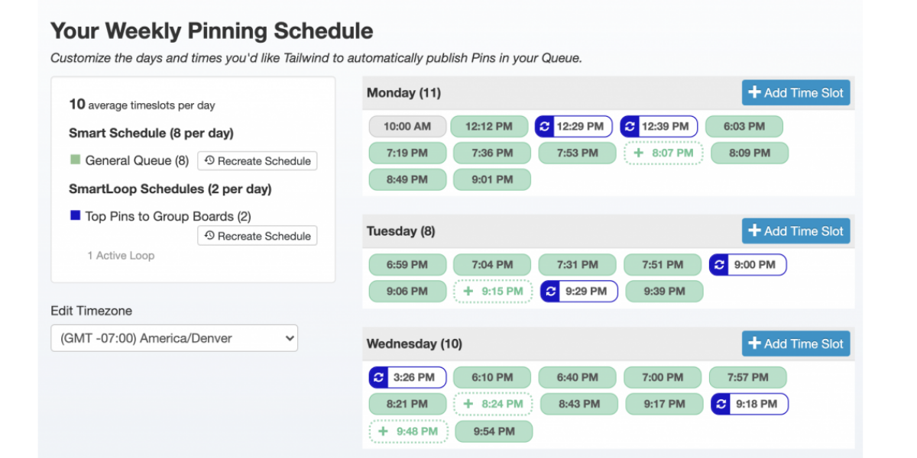917x458 pixels.
Task: Add the suggested 8:24 PM Wednesday slot
Action: pos(493,404)
